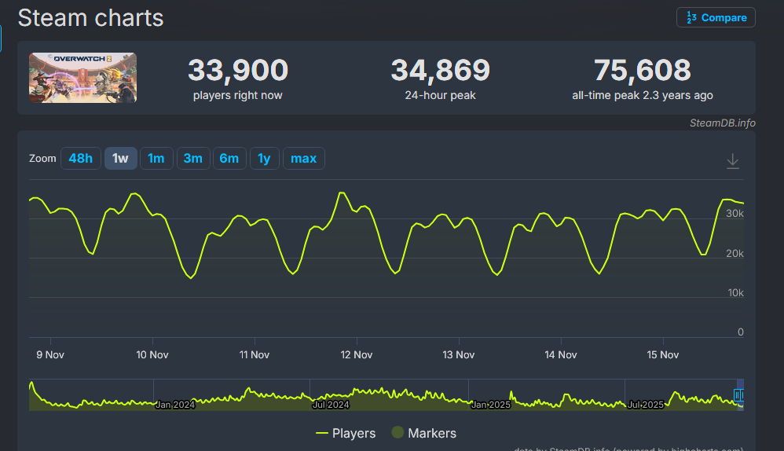Image resolution: width=784 pixels, height=451 pixels.
Task: Toggle the Players series in legend
Action: pyautogui.click(x=346, y=433)
